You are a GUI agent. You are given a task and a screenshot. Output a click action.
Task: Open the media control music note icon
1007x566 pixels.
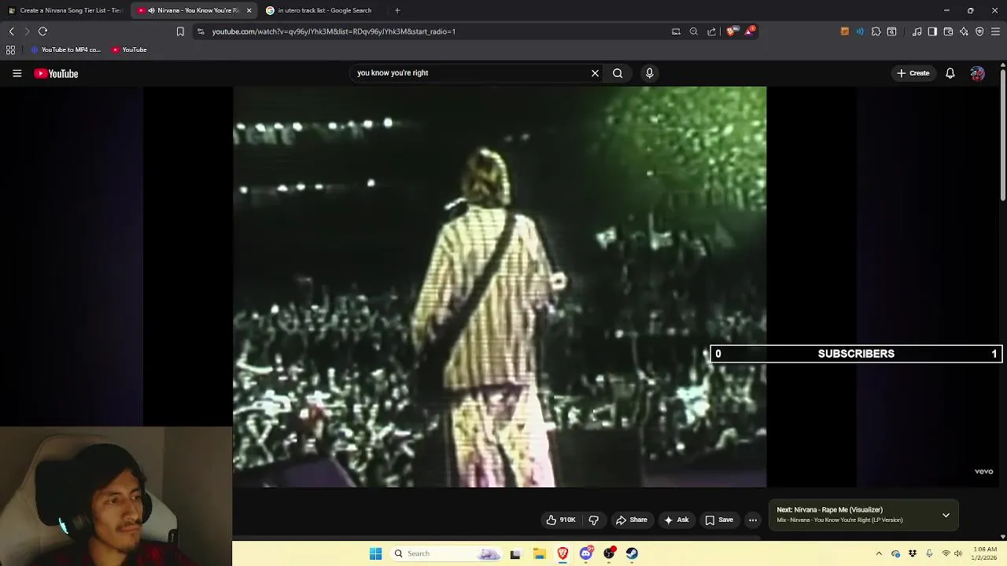pos(917,31)
